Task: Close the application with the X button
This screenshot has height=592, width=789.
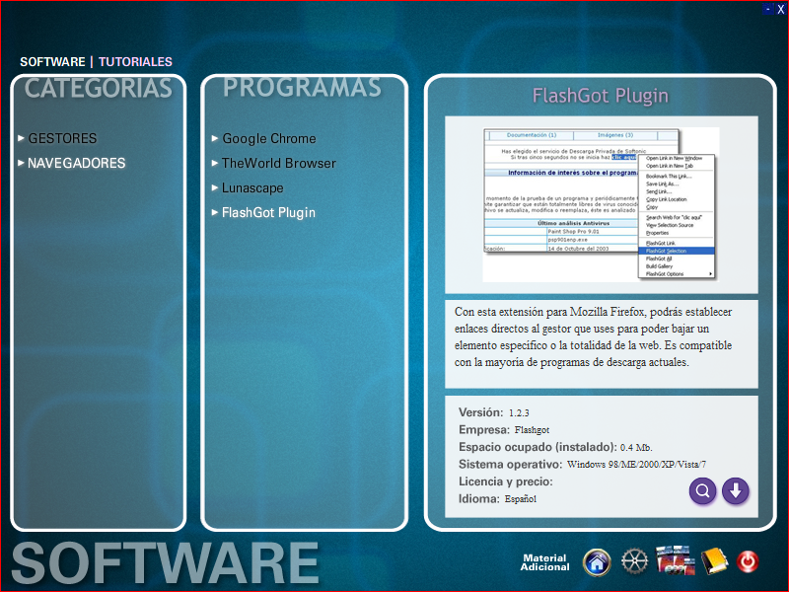Action: pos(780,9)
